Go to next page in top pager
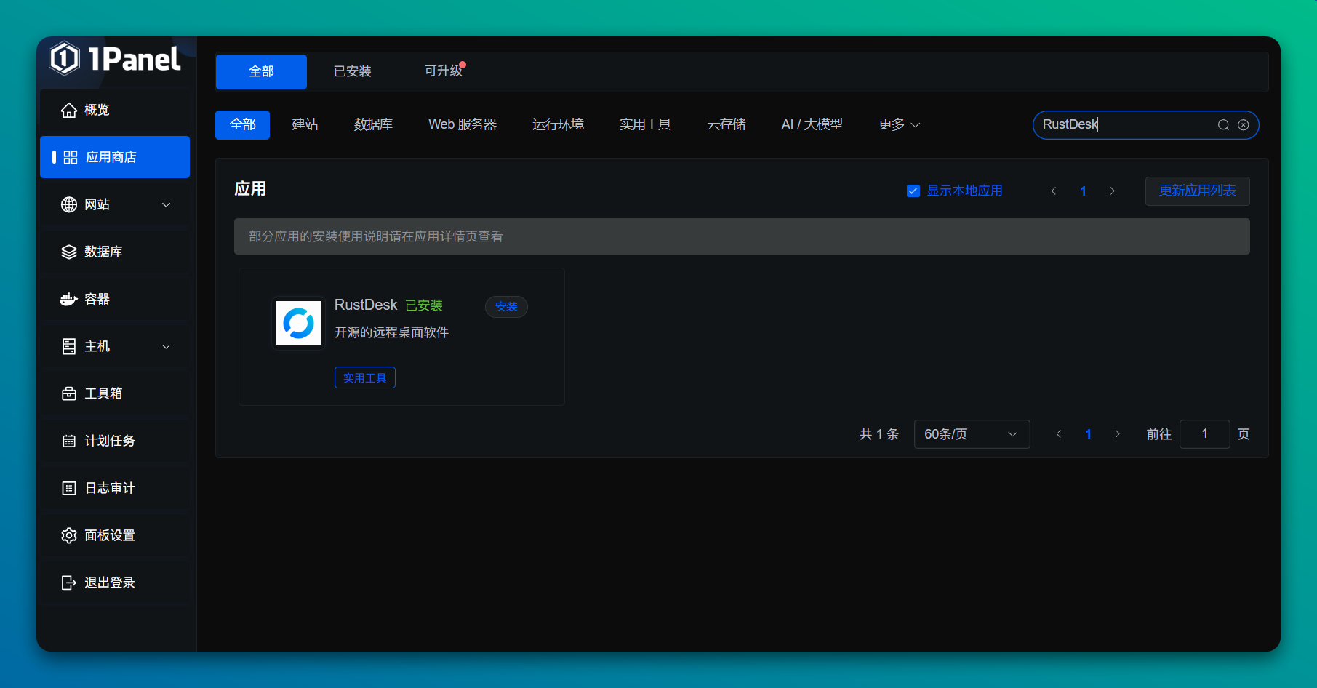This screenshot has width=1317, height=688. [1112, 191]
